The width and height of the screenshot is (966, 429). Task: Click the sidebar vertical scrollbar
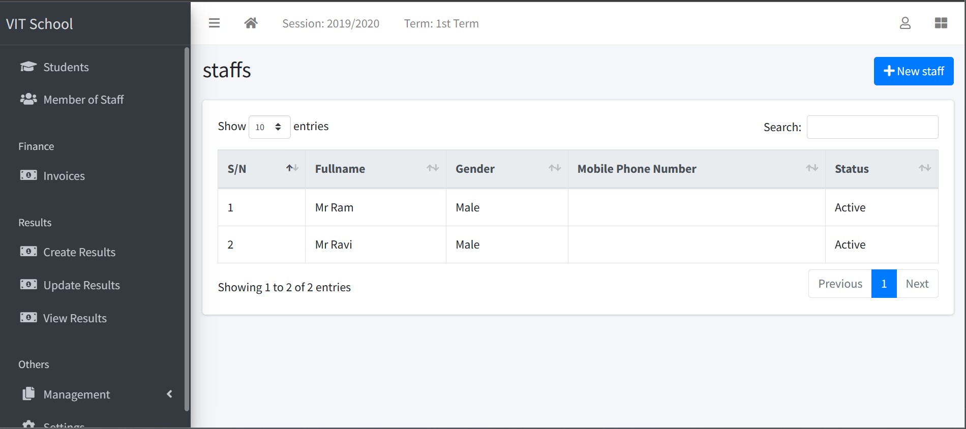(187, 229)
